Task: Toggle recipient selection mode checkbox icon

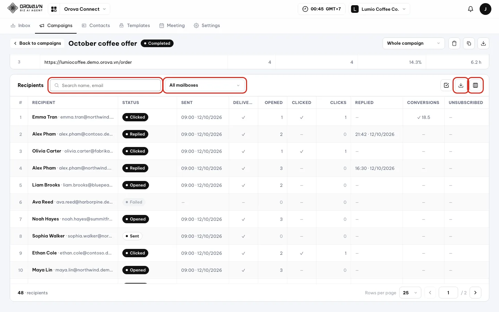Action: point(446,85)
